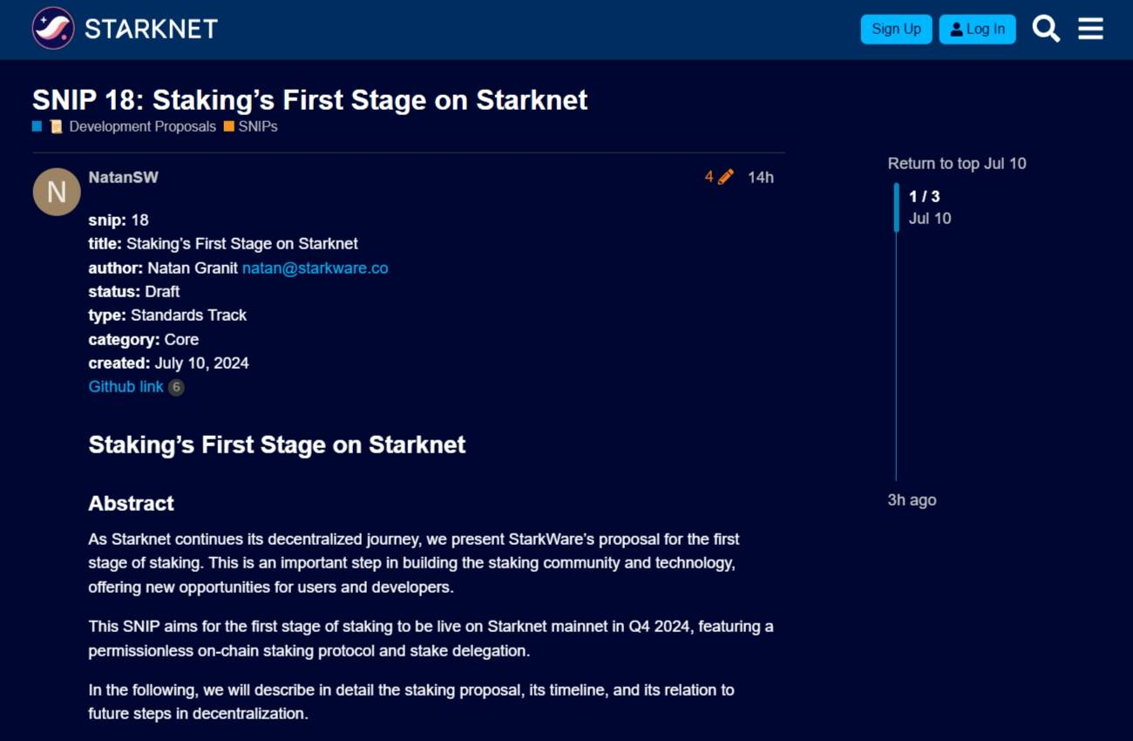1133x741 pixels.
Task: Click the blue timeline scroller handle
Action: (x=896, y=207)
